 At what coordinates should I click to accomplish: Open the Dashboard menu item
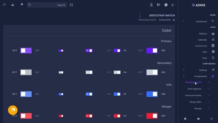pos(201,22)
